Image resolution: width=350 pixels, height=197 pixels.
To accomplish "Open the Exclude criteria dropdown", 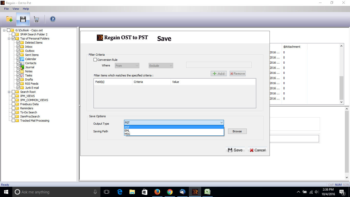I will pyautogui.click(x=161, y=66).
